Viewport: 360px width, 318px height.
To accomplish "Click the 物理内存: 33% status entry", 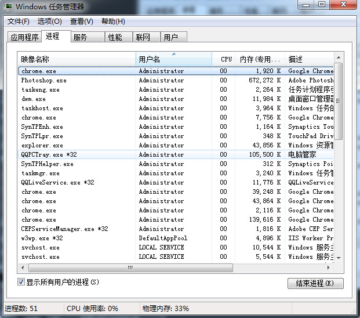I will click(x=166, y=308).
